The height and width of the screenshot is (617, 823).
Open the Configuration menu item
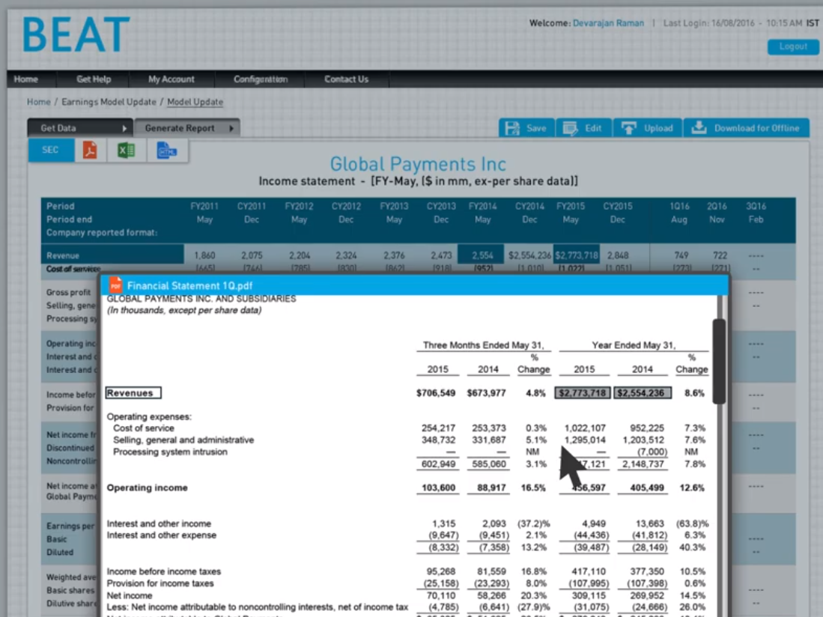pos(261,79)
